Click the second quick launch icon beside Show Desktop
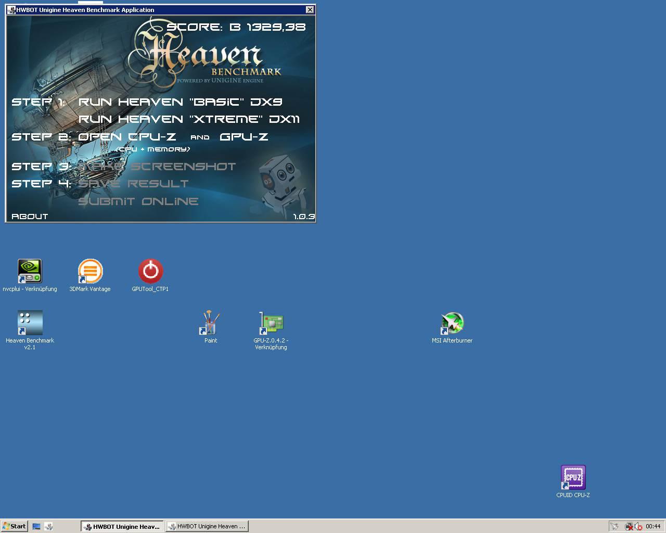Image resolution: width=666 pixels, height=533 pixels. [48, 526]
